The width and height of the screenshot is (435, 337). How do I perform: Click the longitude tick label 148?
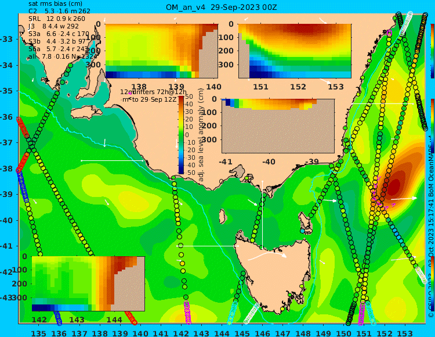[x=303, y=333]
